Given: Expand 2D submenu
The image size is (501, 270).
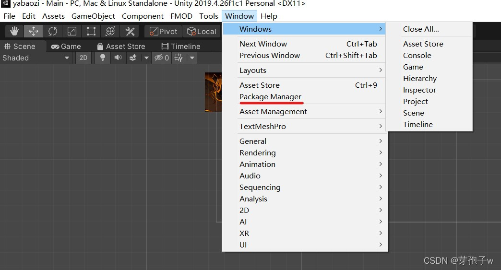Looking at the screenshot, I should [x=304, y=210].
